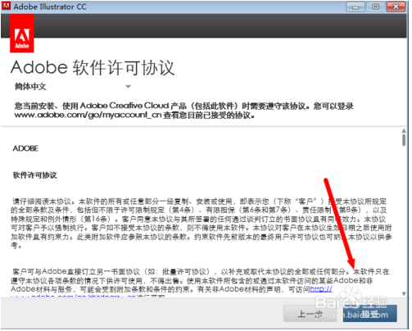
Task: Minimize the Adobe Illustrator CC window
Action: tap(355, 7)
